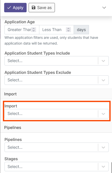The height and width of the screenshot is (173, 112).
Task: Click the Less Than stepper arrows
Action: pos(68,30)
